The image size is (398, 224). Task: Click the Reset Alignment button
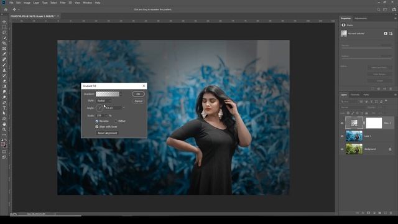coord(108,133)
